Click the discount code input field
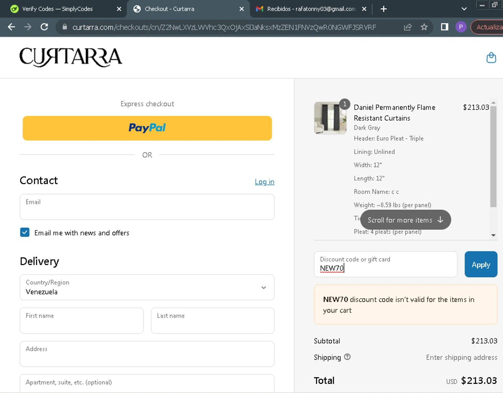The width and height of the screenshot is (503, 393). coord(386,264)
